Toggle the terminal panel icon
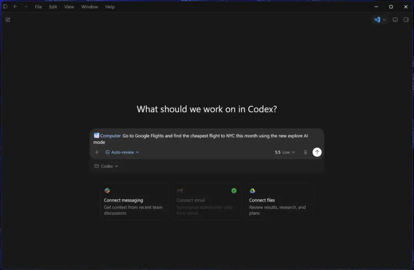 pos(395,19)
